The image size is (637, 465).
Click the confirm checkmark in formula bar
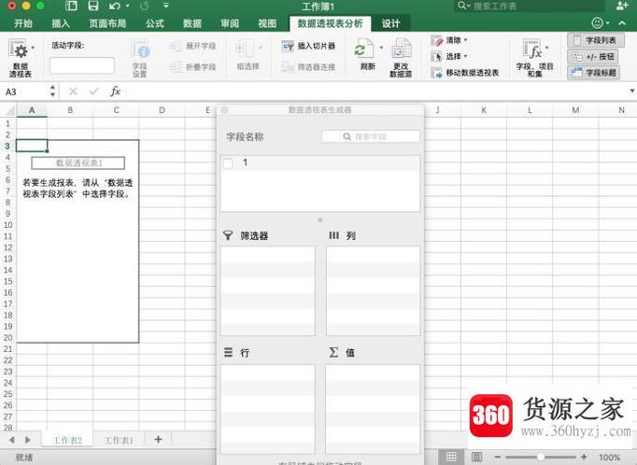coord(93,92)
